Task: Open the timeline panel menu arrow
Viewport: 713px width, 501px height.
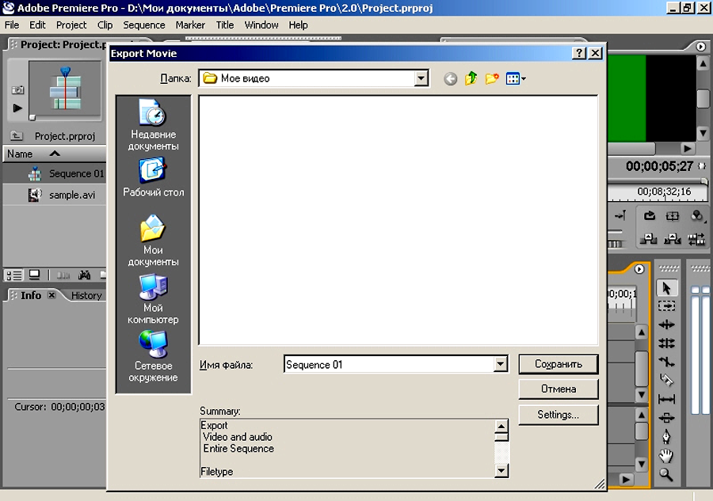Action: click(639, 269)
